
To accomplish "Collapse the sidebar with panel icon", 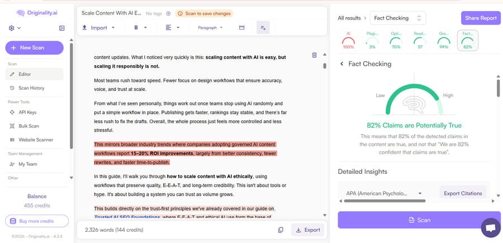I will [x=62, y=28].
